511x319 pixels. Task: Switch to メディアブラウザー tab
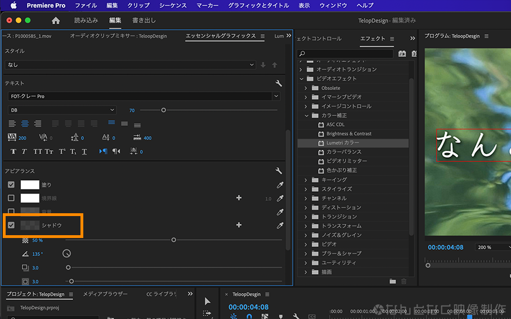click(x=105, y=294)
